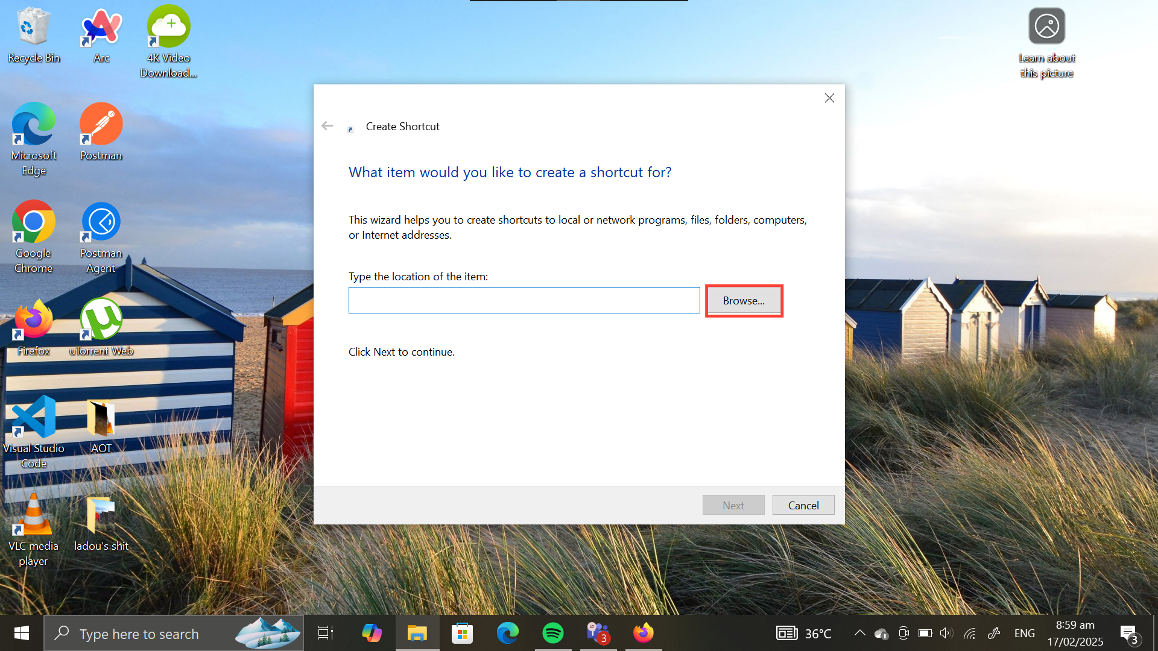The width and height of the screenshot is (1158, 651).
Task: Select the Postman desktop icon
Action: [x=101, y=132]
